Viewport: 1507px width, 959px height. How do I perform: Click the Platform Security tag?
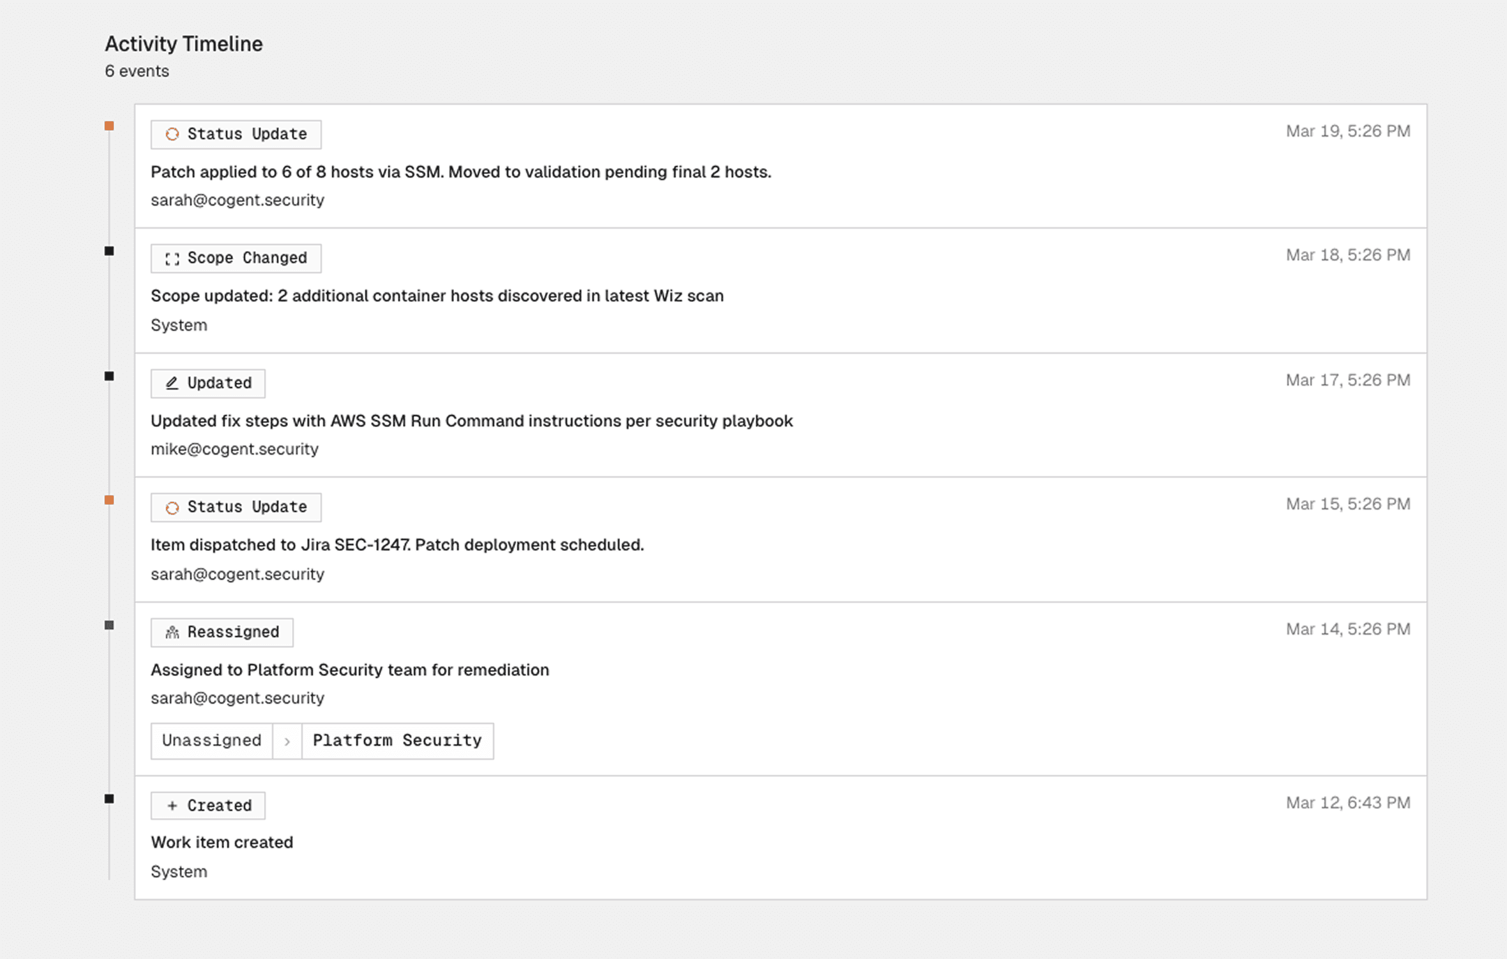[397, 741]
